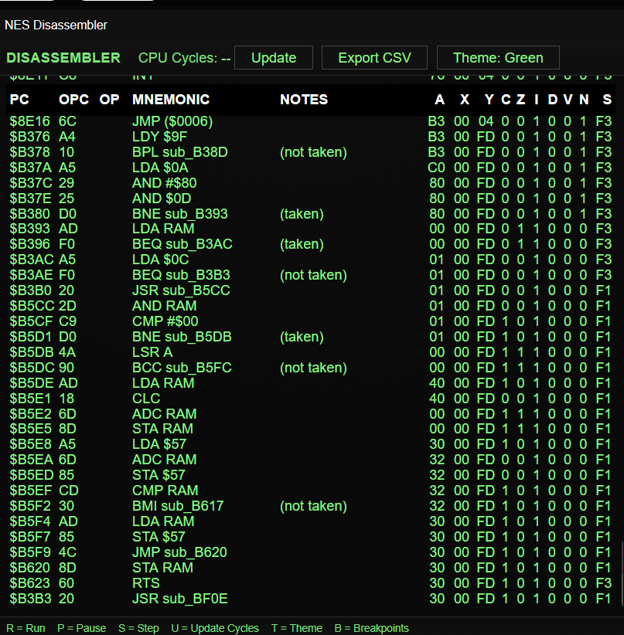Click the N flag column header
The width and height of the screenshot is (624, 635).
click(584, 100)
